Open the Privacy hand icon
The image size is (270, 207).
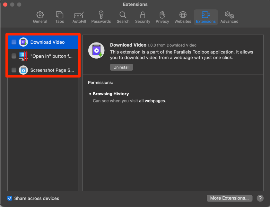[162, 15]
